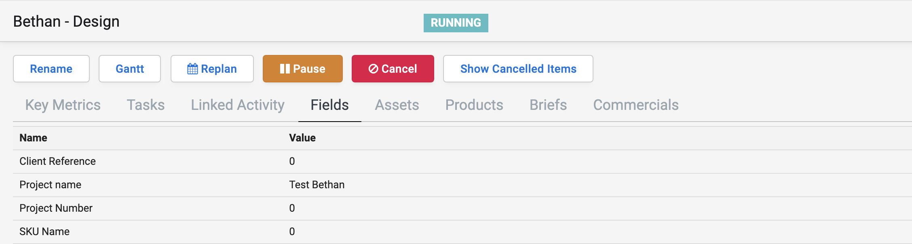This screenshot has width=912, height=244.
Task: Click the RUNNING status badge
Action: pyautogui.click(x=456, y=23)
